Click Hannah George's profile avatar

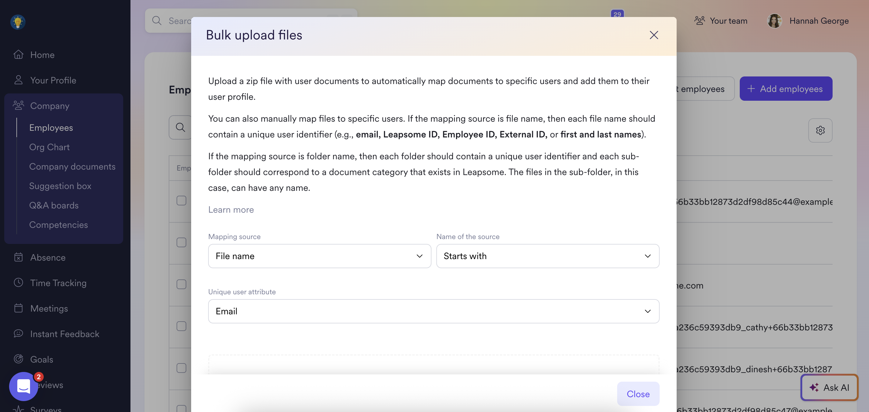pyautogui.click(x=775, y=21)
